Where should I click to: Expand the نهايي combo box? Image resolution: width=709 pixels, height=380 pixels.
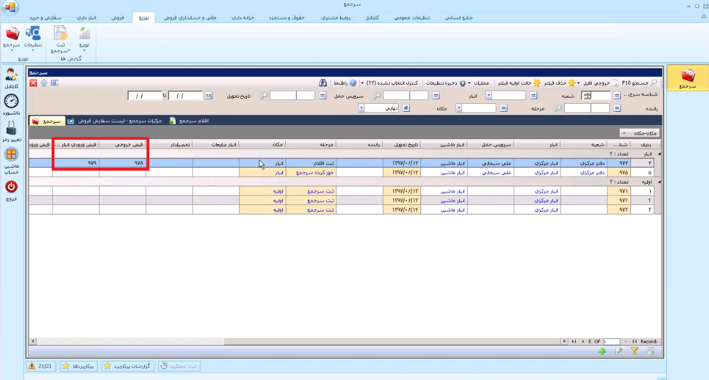click(x=361, y=108)
